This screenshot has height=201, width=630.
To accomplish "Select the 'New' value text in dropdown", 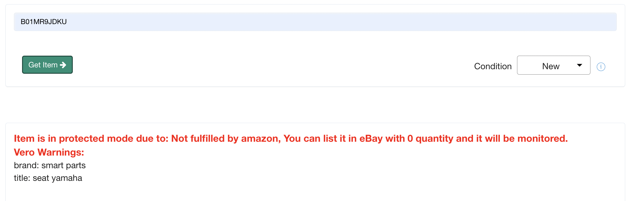I will coord(551,66).
